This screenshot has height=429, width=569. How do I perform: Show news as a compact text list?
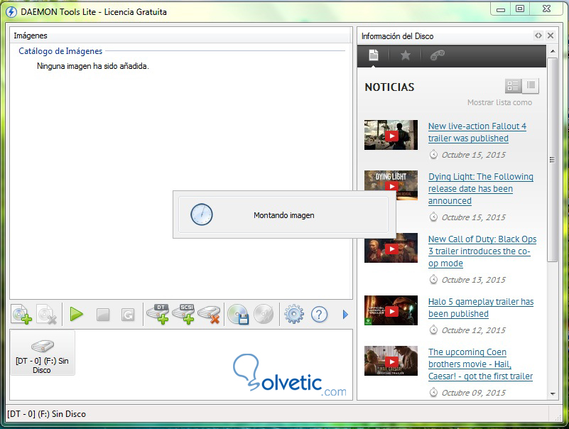(531, 86)
